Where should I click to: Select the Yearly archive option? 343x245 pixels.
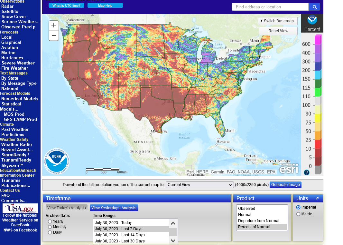click(x=50, y=221)
